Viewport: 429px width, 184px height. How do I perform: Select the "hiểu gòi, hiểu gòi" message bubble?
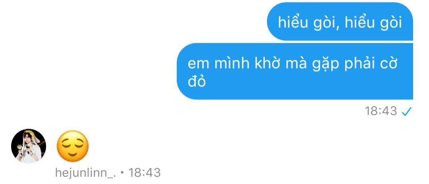coord(340,21)
